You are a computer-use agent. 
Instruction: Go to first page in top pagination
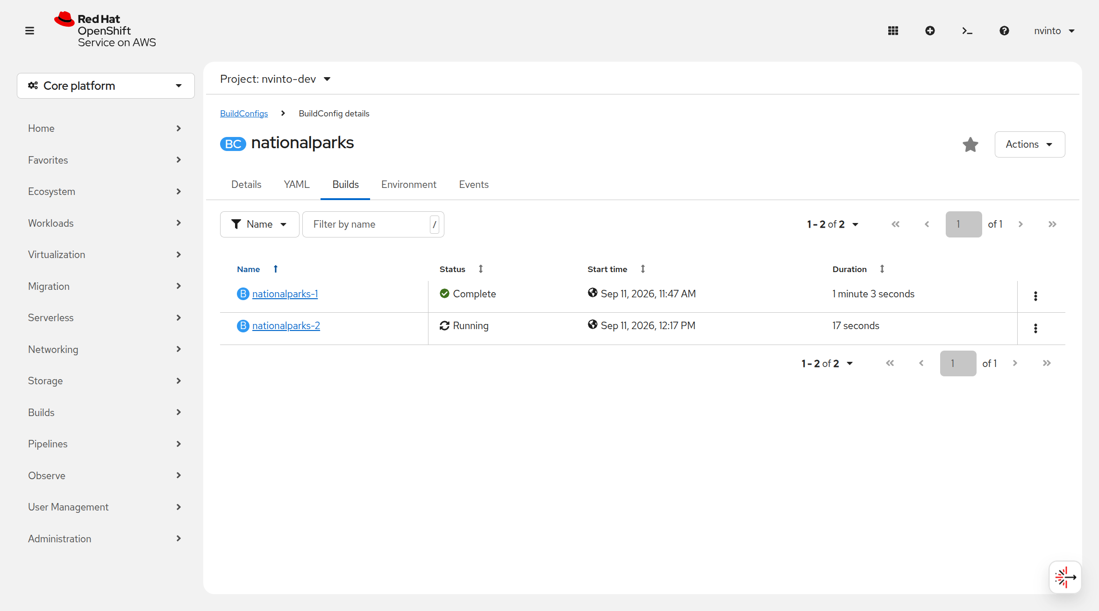[x=895, y=224]
